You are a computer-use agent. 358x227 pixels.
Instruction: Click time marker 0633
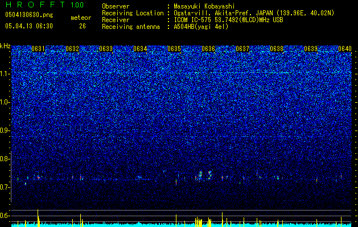[106, 49]
